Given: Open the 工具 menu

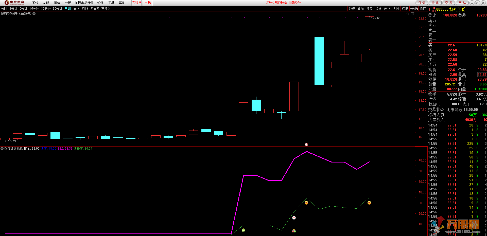Looking at the screenshot, I should (111, 3).
